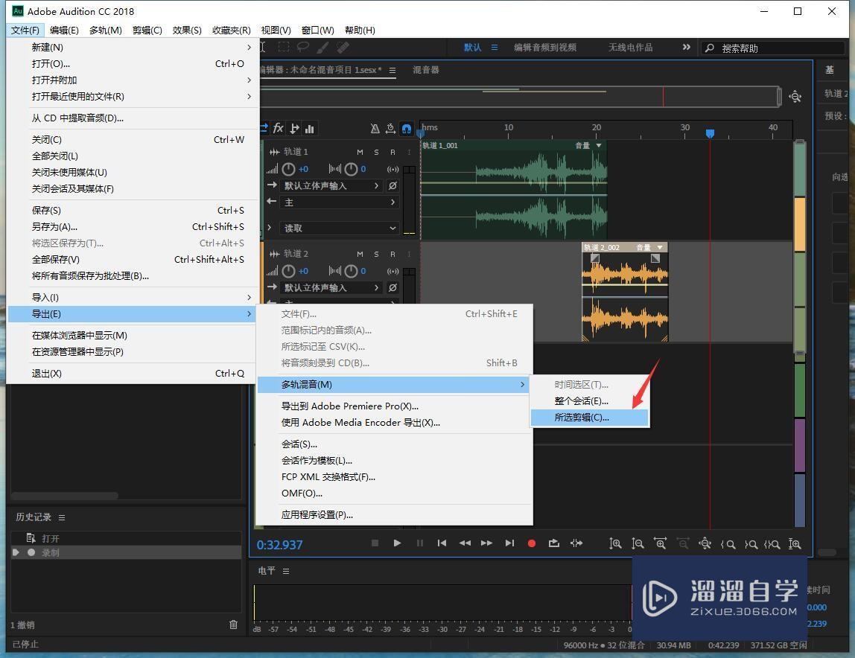
Task: Toggle skip selection icon
Action: click(576, 543)
